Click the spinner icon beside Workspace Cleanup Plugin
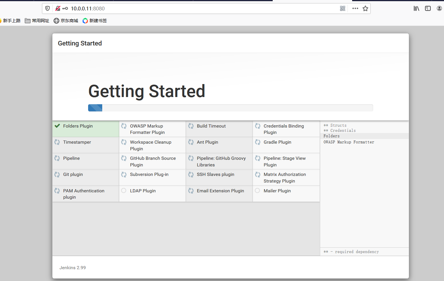444x281 pixels. pyautogui.click(x=124, y=142)
